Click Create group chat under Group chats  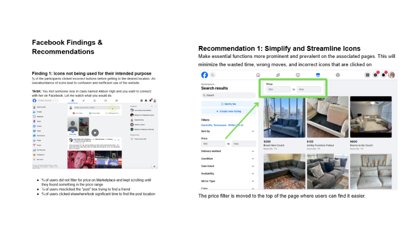tap(139, 139)
